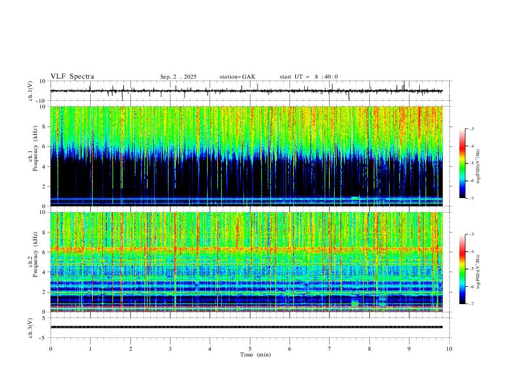The height and width of the screenshot is (391, 506).
Task: Click the "6" kHz tick of ch.2 spectrogram
Action: 44,252
